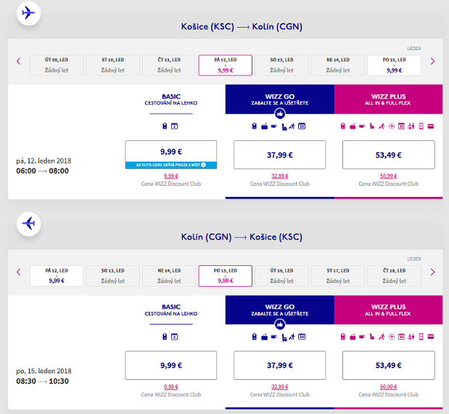Click the thumbs-up badge on outbound WIZZ GO
Viewport: 449px width, 414px height.
[280, 114]
